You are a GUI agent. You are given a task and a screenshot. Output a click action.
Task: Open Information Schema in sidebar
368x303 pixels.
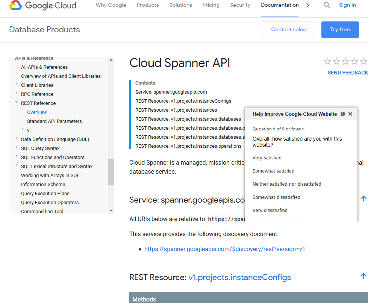coord(43,185)
